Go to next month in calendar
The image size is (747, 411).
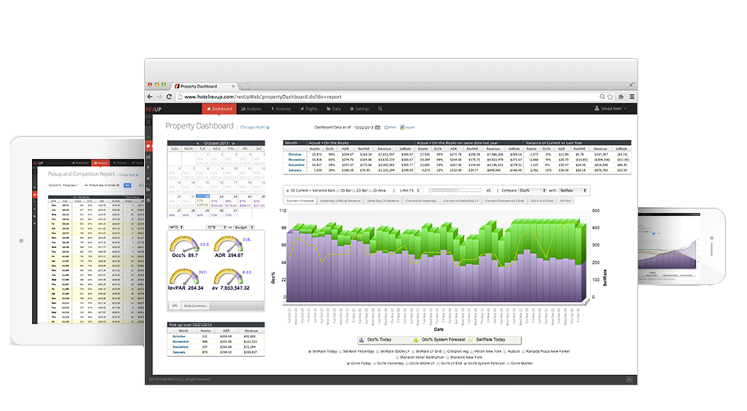(x=233, y=143)
